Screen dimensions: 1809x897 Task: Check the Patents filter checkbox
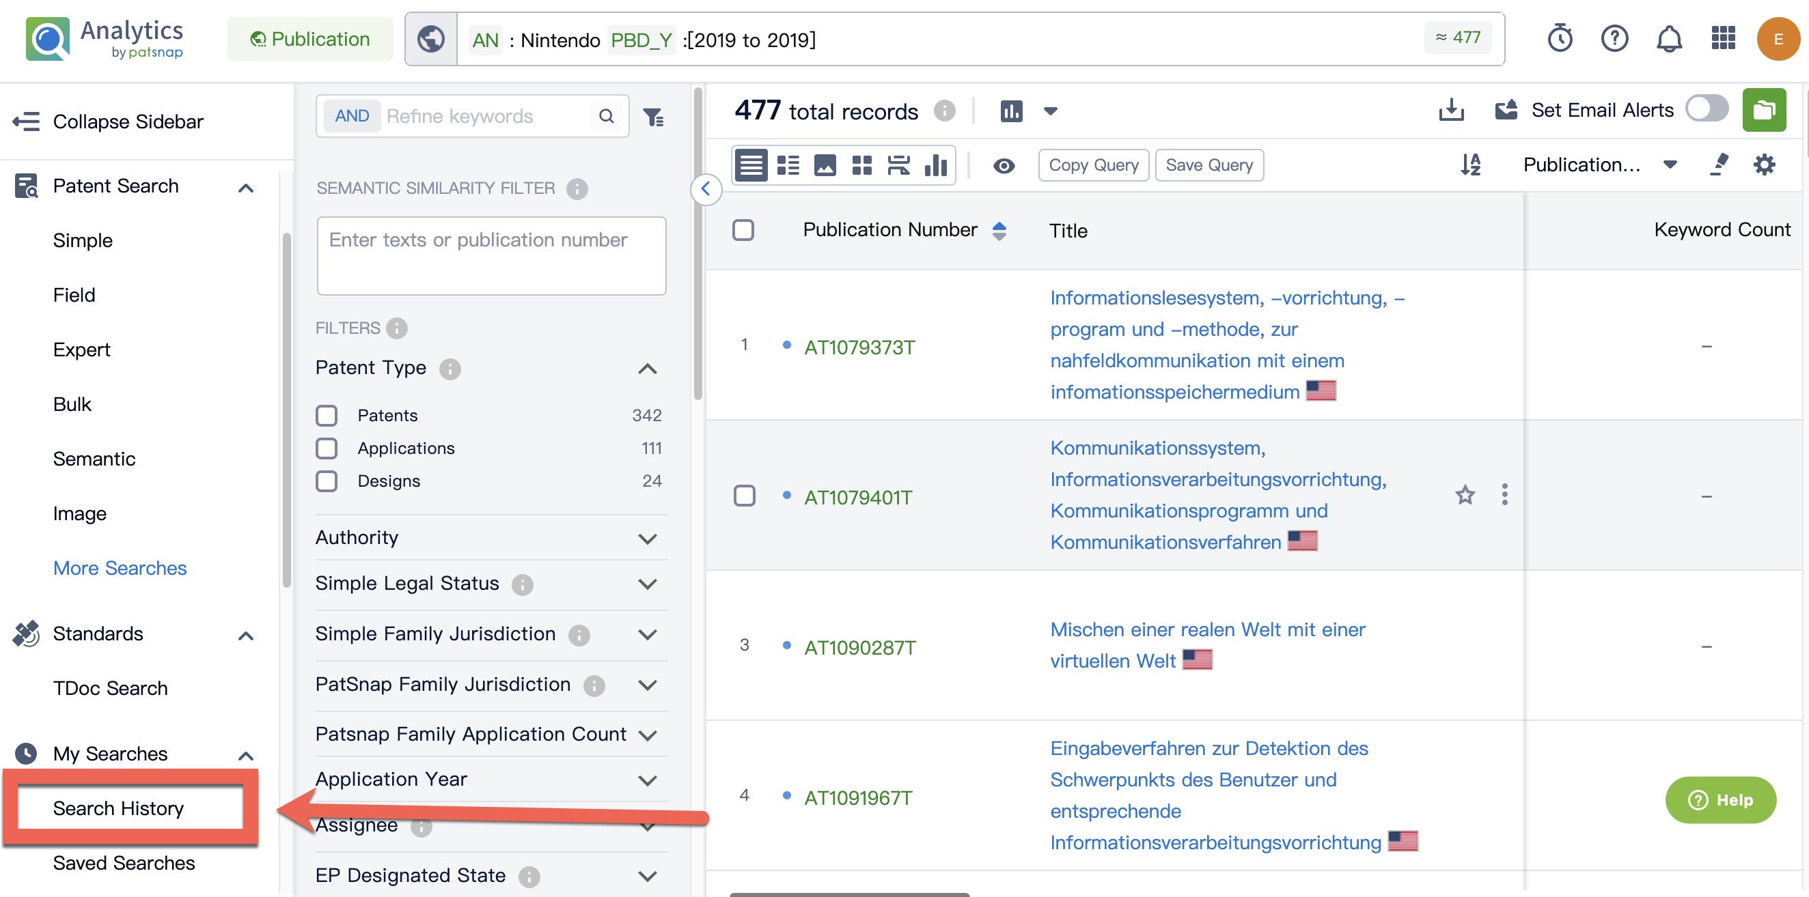tap(327, 416)
